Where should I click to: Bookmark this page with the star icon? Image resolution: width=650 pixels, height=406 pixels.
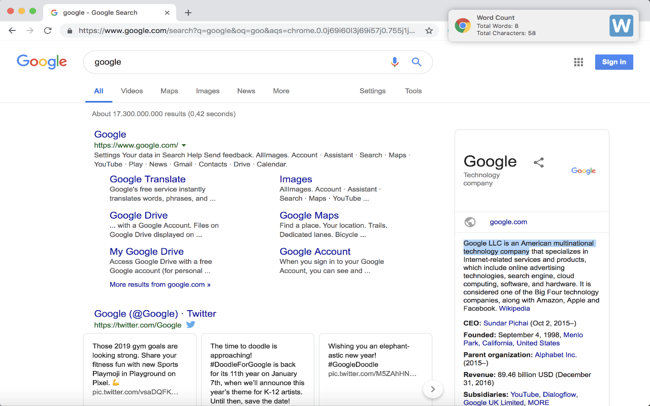[x=429, y=30]
